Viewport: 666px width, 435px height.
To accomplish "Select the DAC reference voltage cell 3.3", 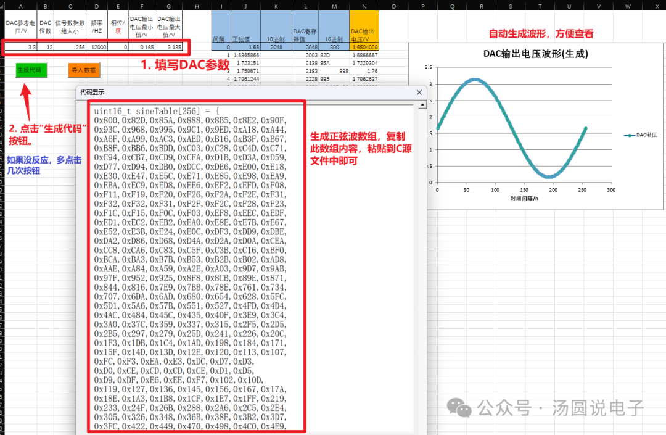I will click(20, 47).
